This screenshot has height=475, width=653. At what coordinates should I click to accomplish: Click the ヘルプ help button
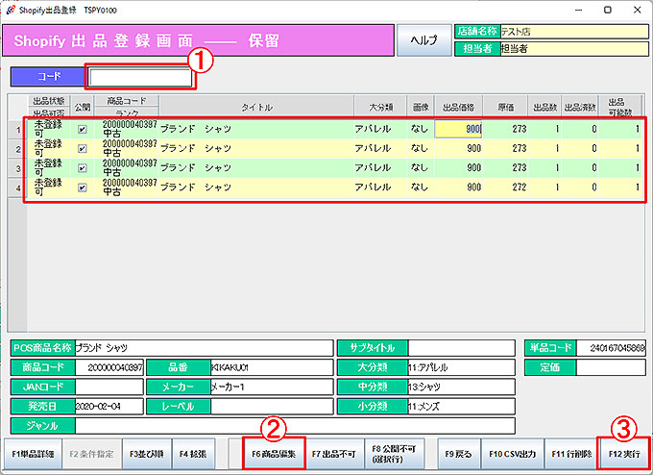point(423,40)
